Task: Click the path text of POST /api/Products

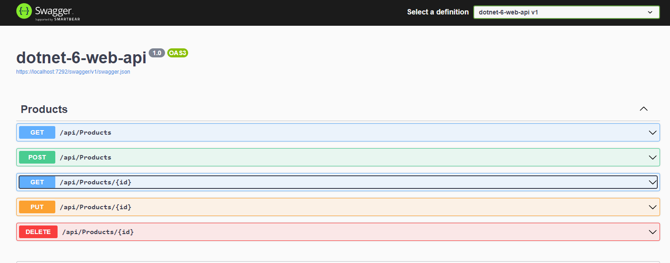Action: [x=86, y=157]
